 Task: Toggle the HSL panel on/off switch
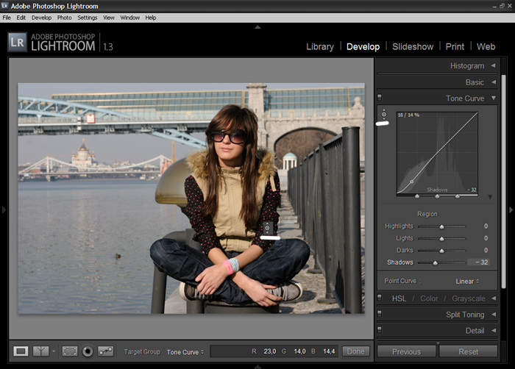click(x=380, y=298)
